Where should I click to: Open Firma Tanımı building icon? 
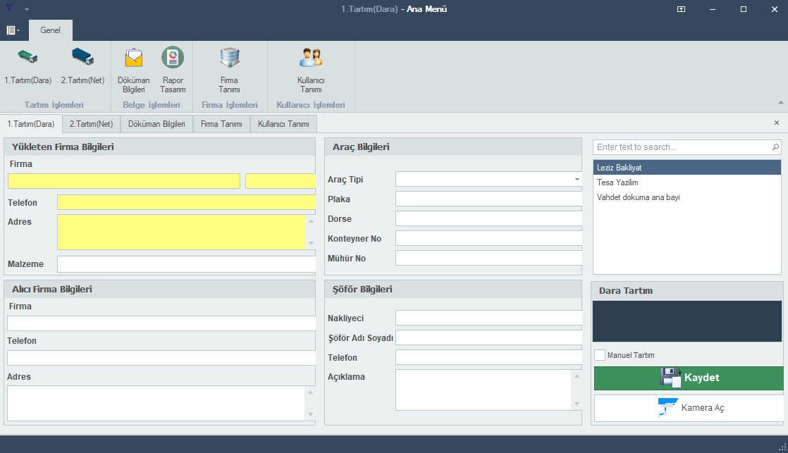[229, 58]
